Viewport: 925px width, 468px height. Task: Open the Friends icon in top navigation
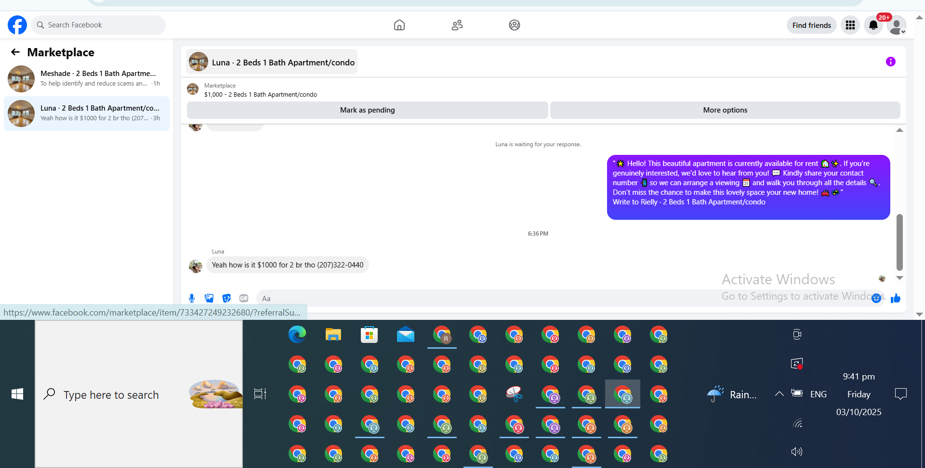[x=457, y=25]
